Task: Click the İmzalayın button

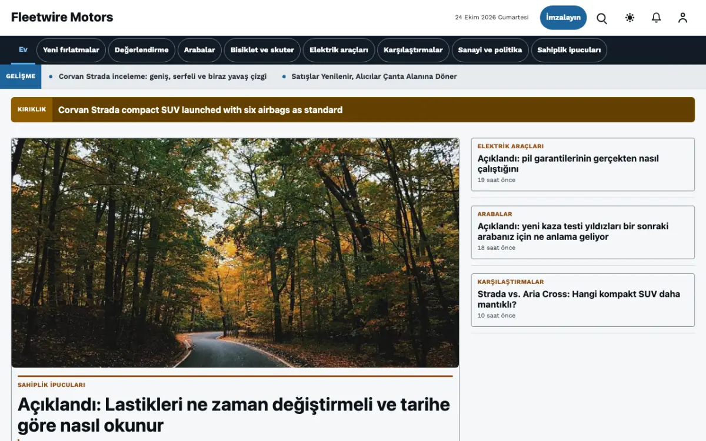Action: 563,18
